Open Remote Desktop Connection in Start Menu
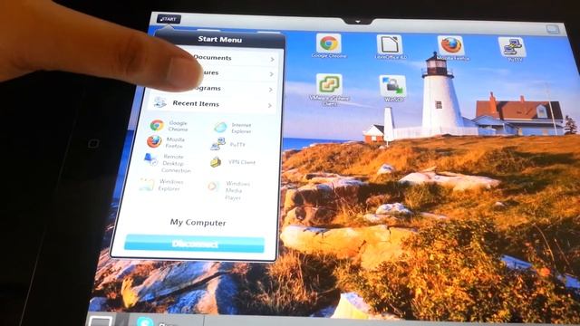 point(168,163)
